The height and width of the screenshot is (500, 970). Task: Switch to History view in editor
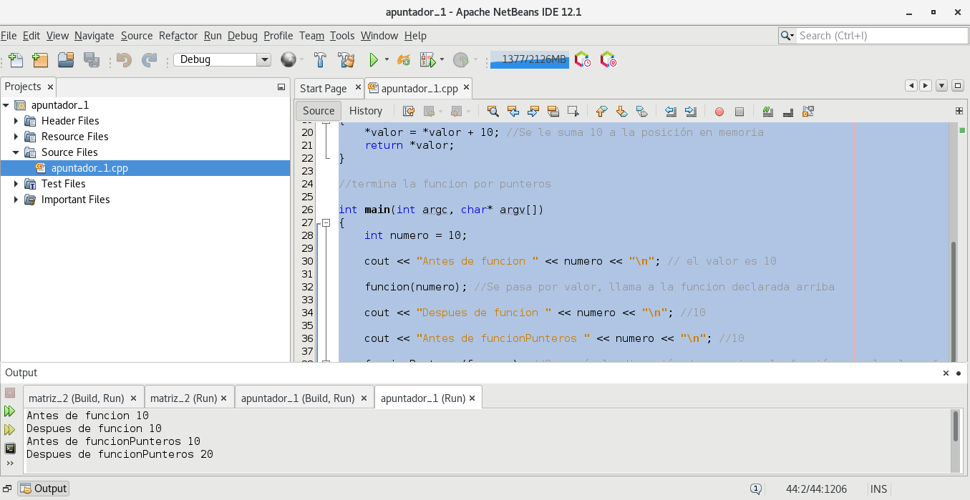(x=365, y=111)
